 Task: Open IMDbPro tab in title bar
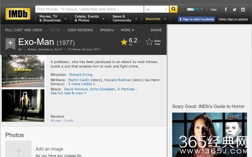click(107, 30)
